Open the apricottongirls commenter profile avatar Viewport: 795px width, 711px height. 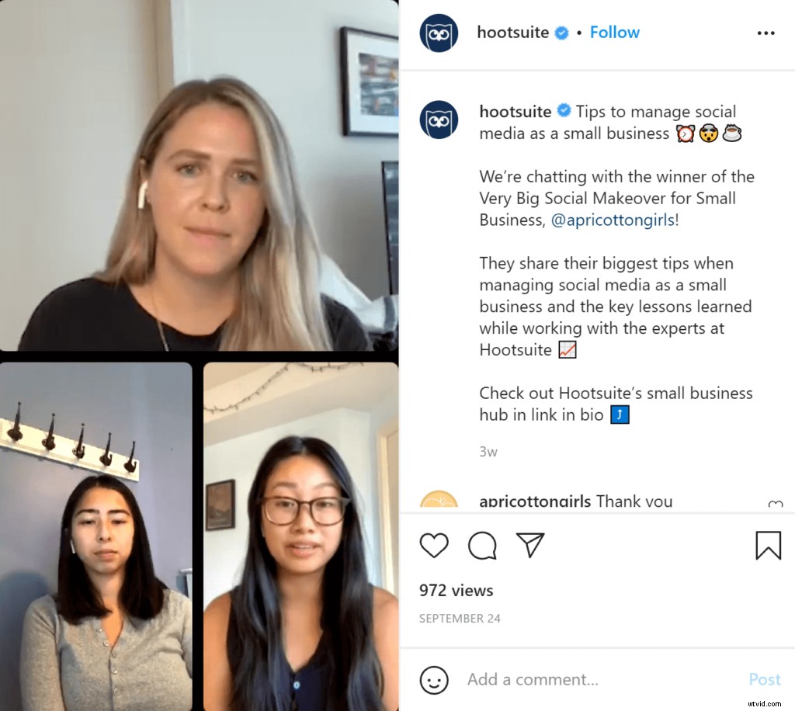pos(439,500)
